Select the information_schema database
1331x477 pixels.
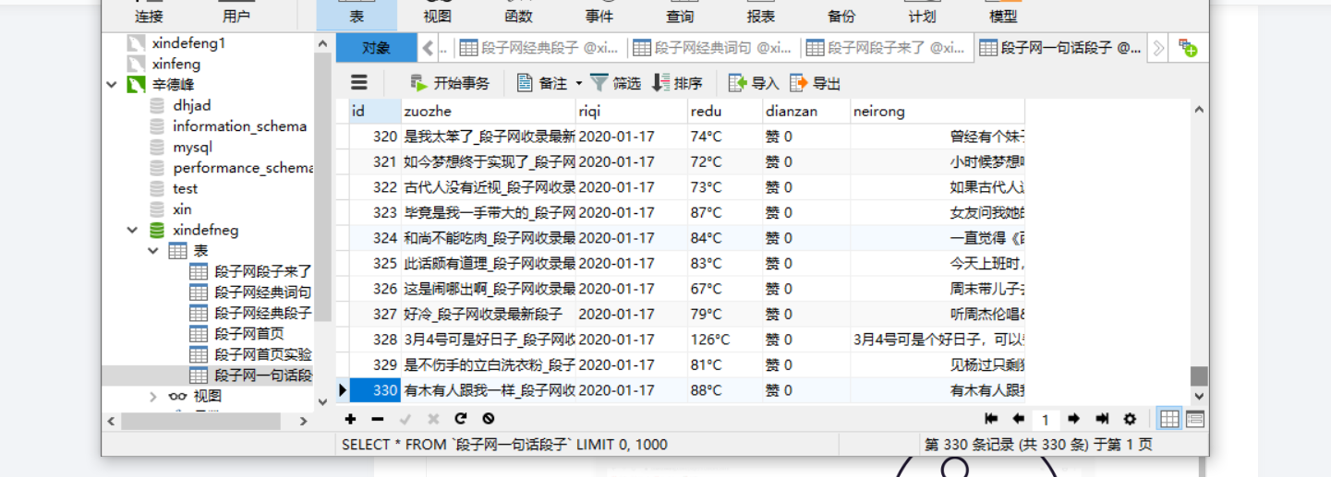(239, 125)
